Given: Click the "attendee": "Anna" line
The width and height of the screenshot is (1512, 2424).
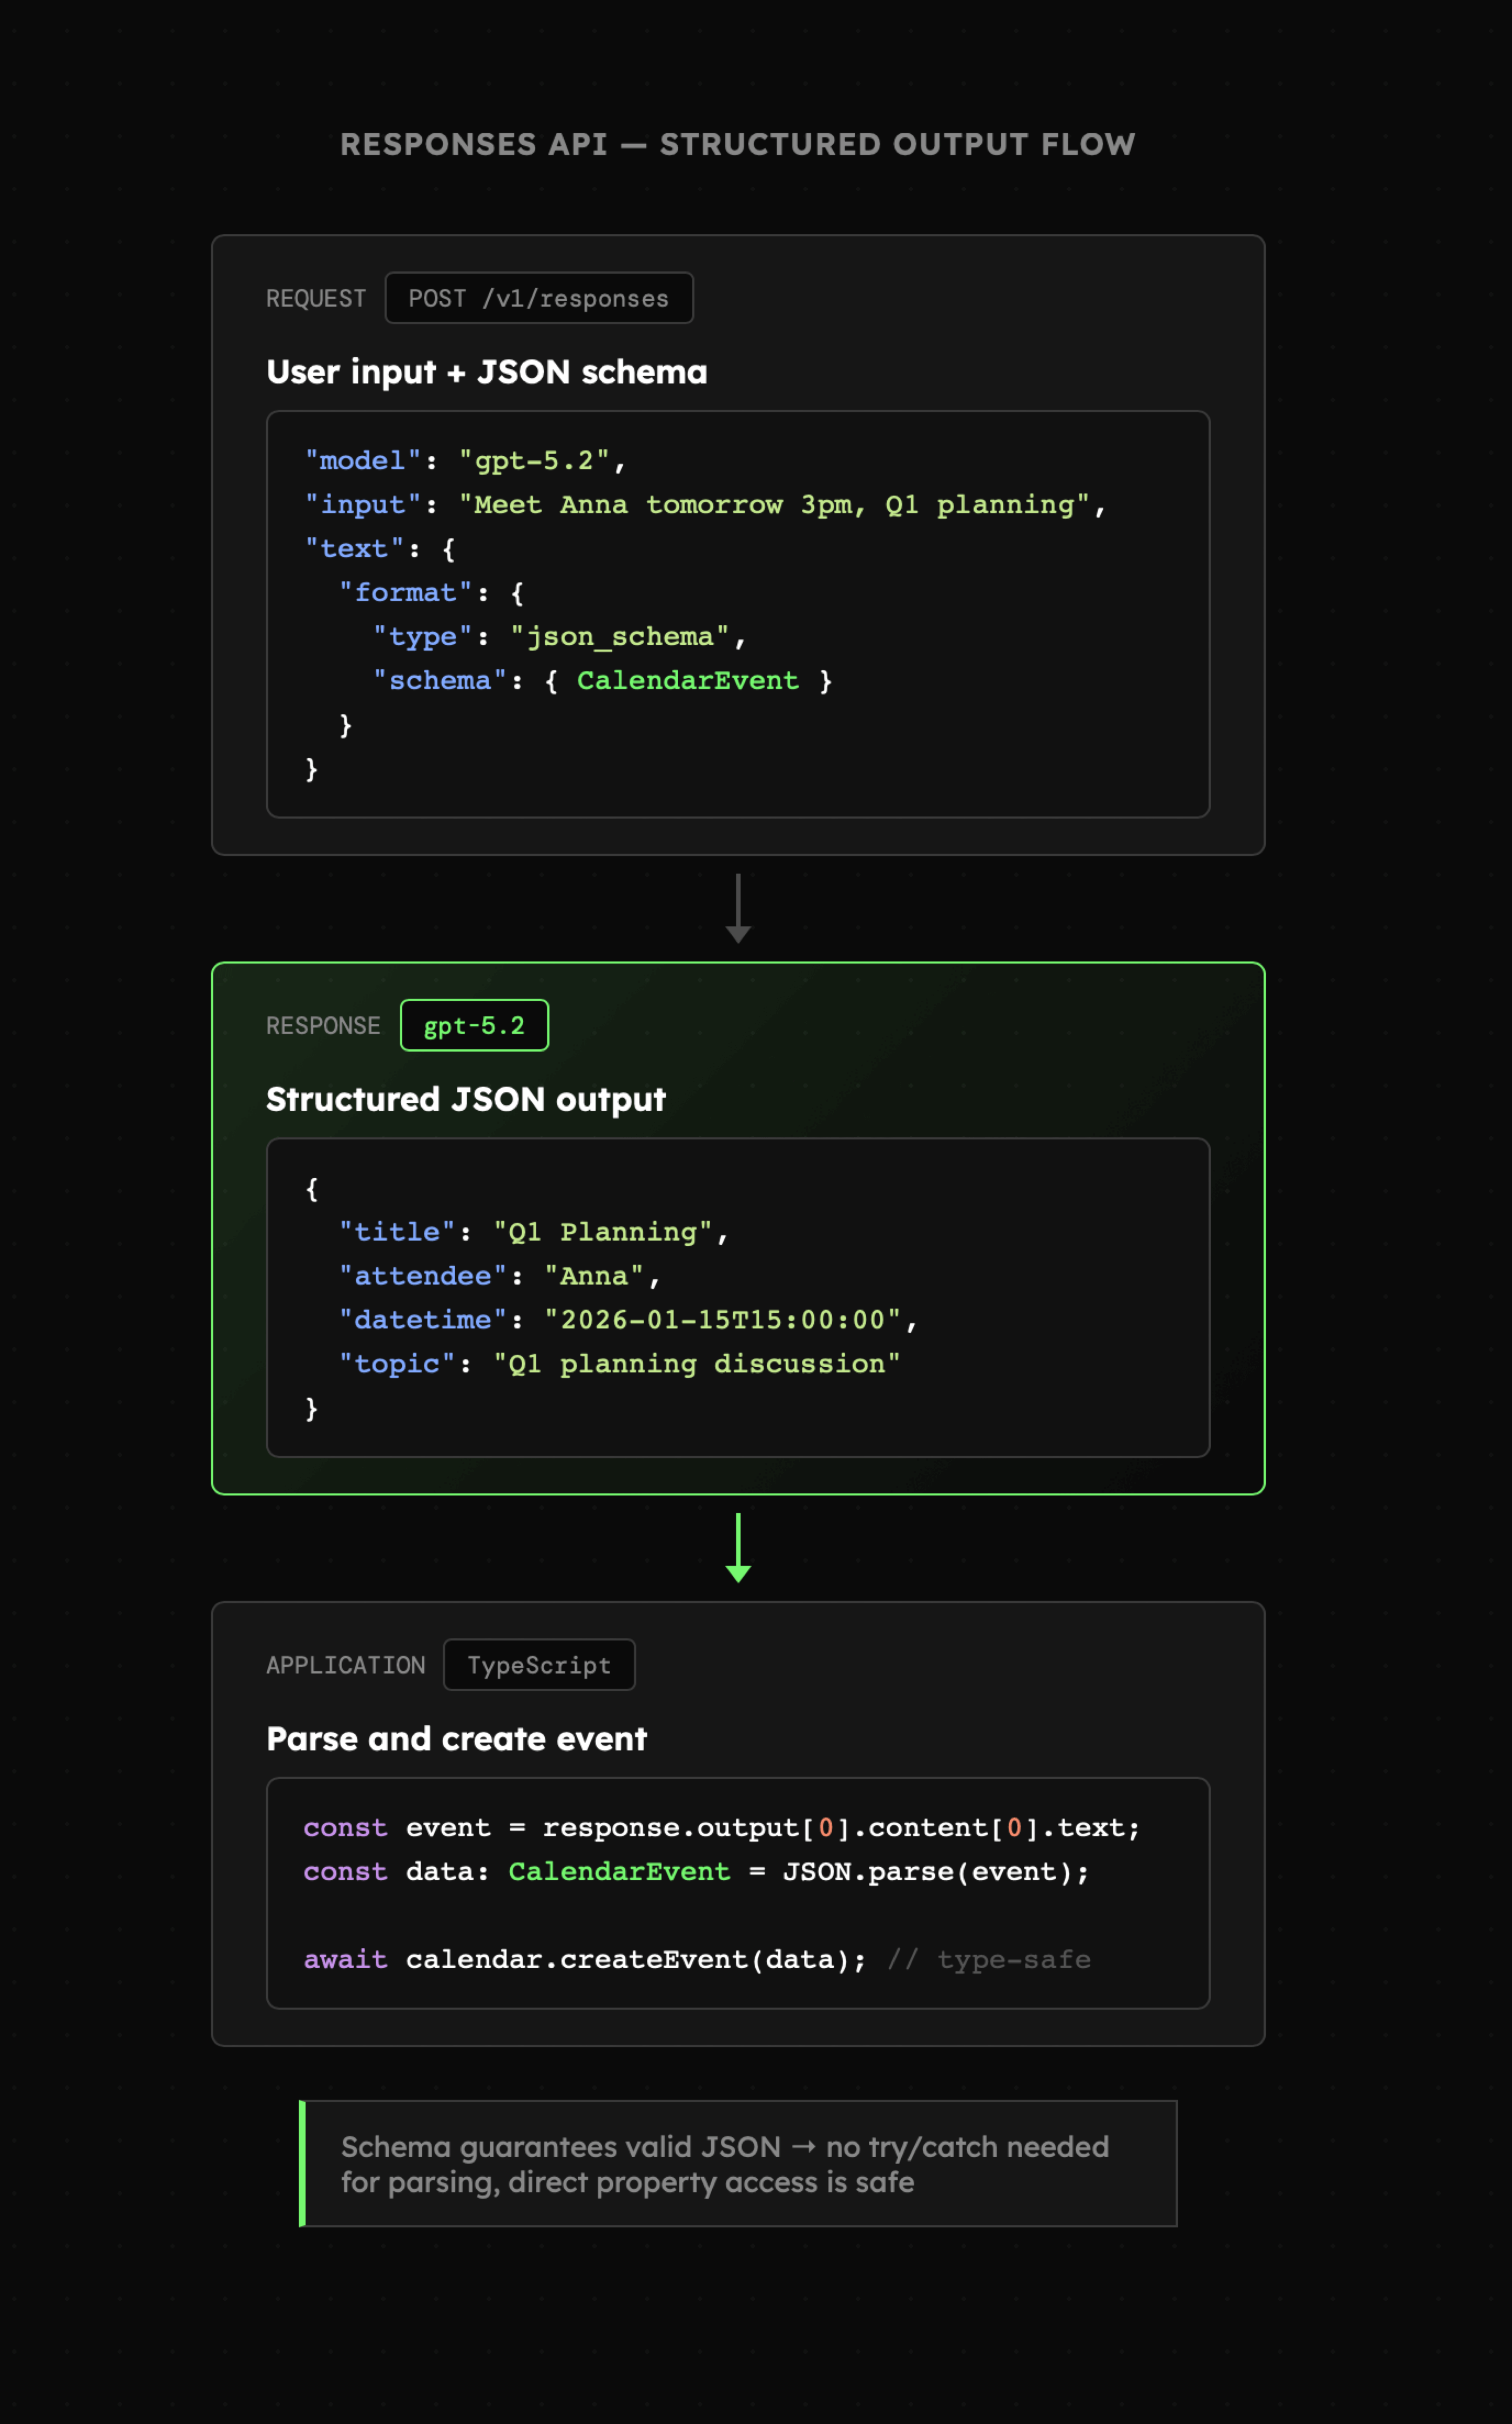Looking at the screenshot, I should click(500, 1276).
